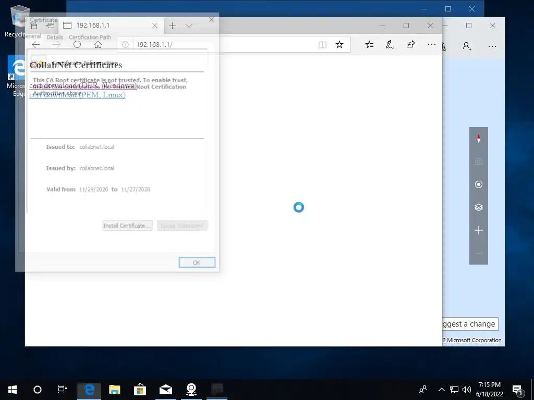Open network status tray icon
The height and width of the screenshot is (400, 534).
[x=454, y=390]
